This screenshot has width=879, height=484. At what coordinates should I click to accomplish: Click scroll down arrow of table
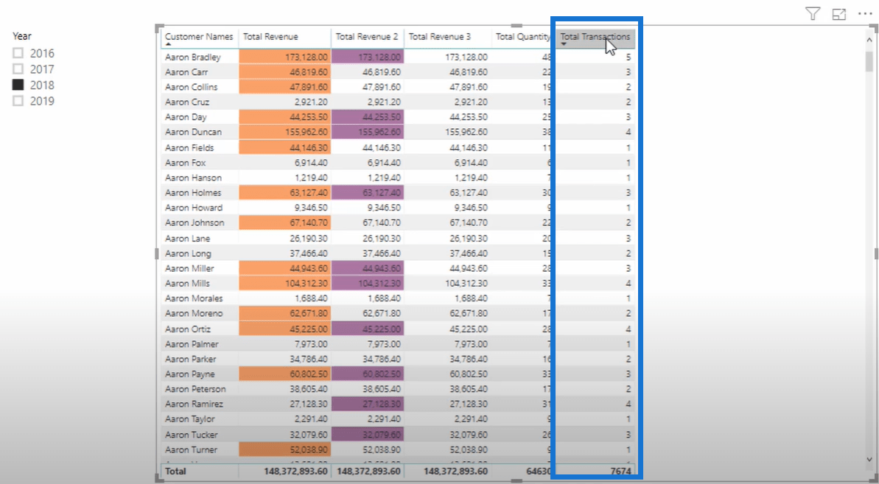pos(869,460)
